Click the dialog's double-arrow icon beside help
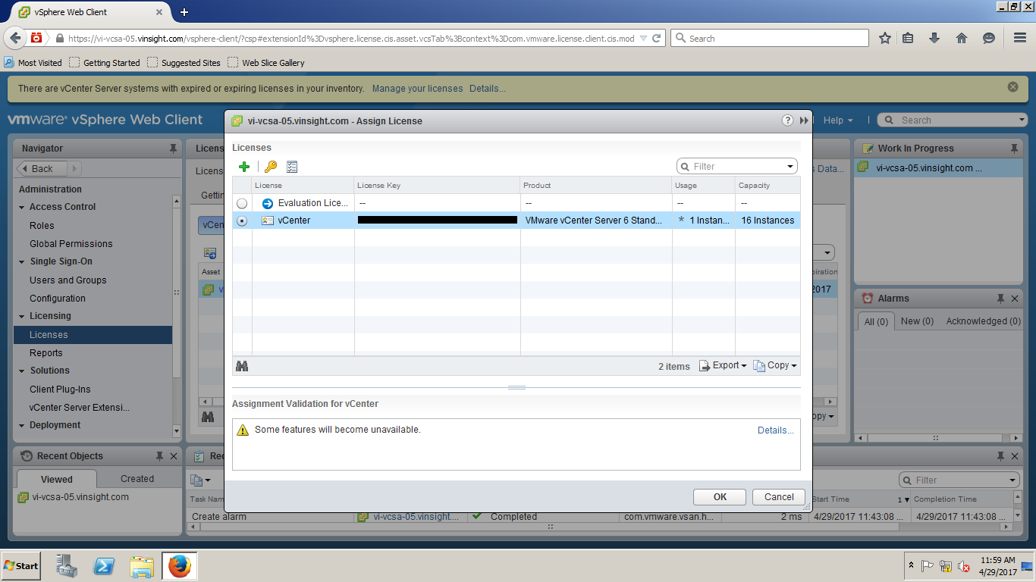This screenshot has width=1036, height=582. (x=804, y=120)
